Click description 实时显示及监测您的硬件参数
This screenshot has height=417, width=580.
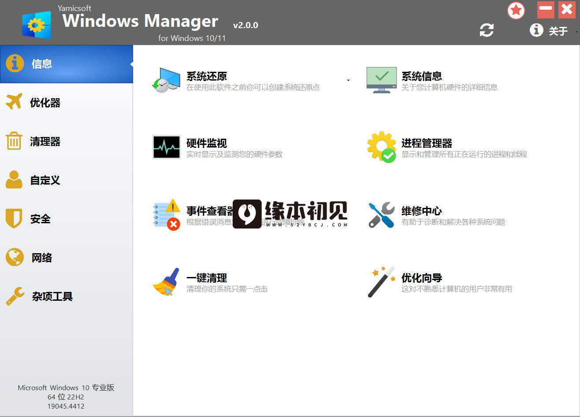click(x=234, y=155)
